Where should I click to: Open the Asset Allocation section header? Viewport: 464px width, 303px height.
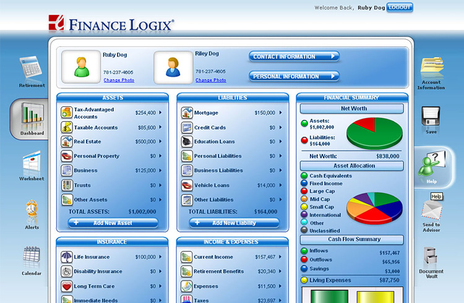point(352,166)
